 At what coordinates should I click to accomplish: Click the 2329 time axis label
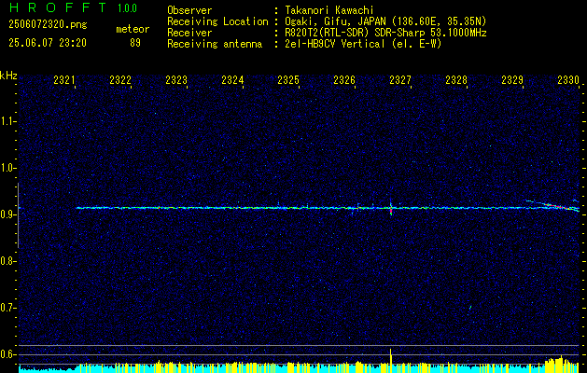pos(512,80)
